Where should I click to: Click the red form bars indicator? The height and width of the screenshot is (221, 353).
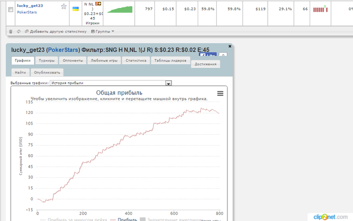coord(320,9)
